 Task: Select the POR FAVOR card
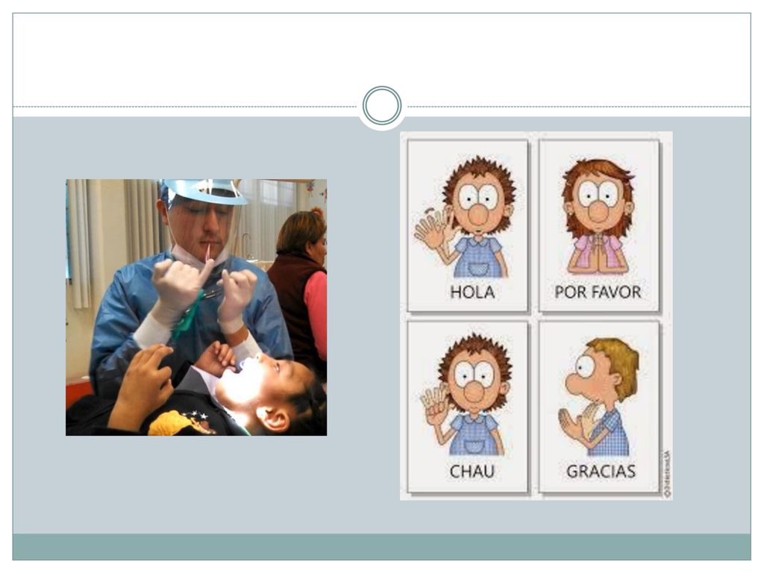[599, 225]
